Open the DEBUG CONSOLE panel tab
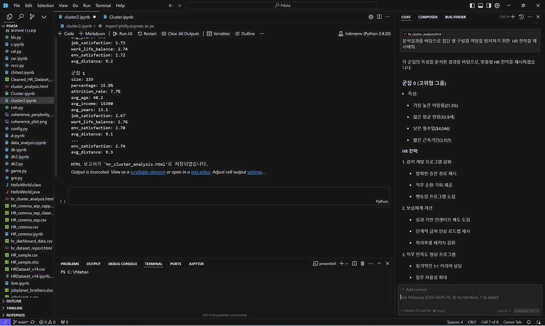The height and width of the screenshot is (326, 545). click(123, 264)
